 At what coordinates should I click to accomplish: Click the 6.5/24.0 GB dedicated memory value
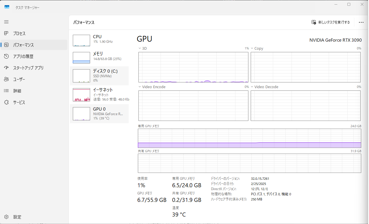click(x=187, y=185)
